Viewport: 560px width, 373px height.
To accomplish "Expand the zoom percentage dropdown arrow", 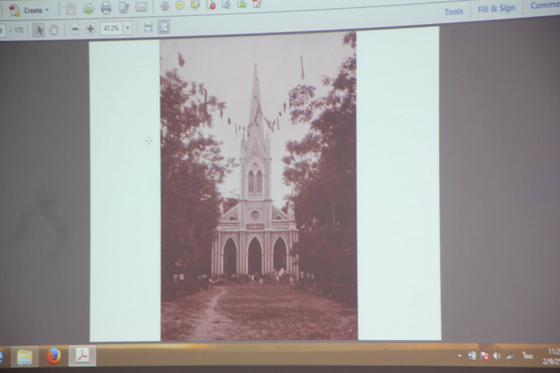I will click(128, 28).
